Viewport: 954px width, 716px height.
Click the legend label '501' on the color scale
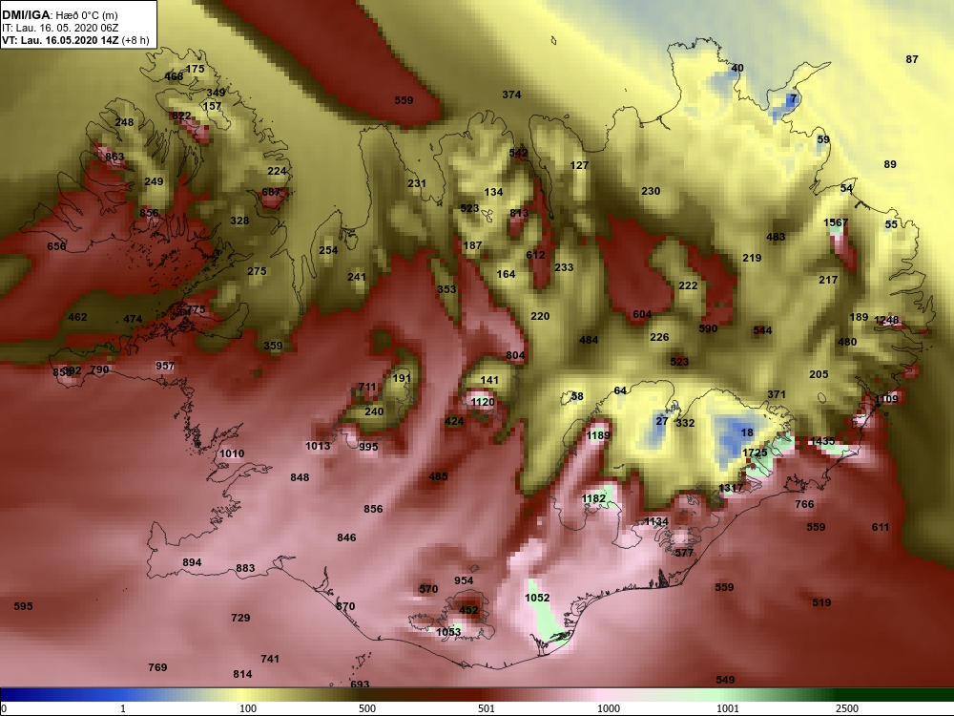click(487, 708)
